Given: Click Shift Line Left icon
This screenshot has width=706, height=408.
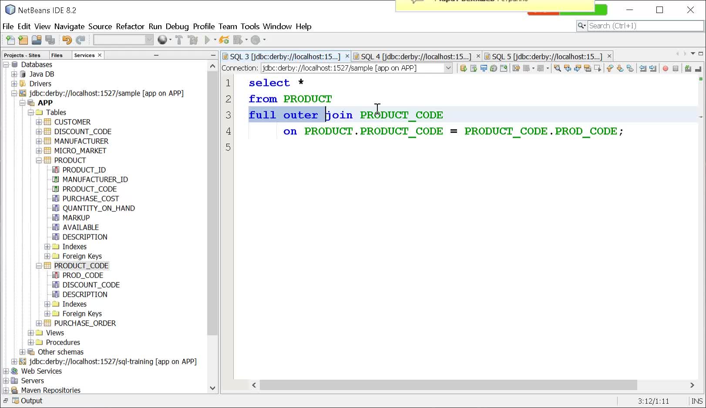Looking at the screenshot, I should [643, 68].
